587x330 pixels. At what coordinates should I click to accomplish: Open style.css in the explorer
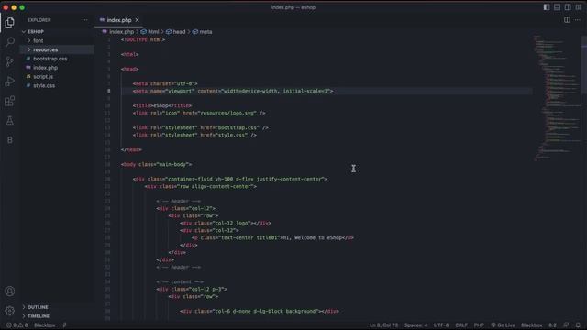tap(44, 85)
